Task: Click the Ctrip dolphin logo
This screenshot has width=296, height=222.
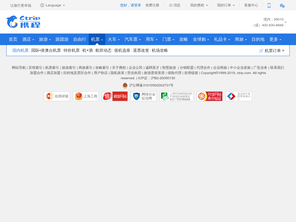Action: (x=23, y=22)
